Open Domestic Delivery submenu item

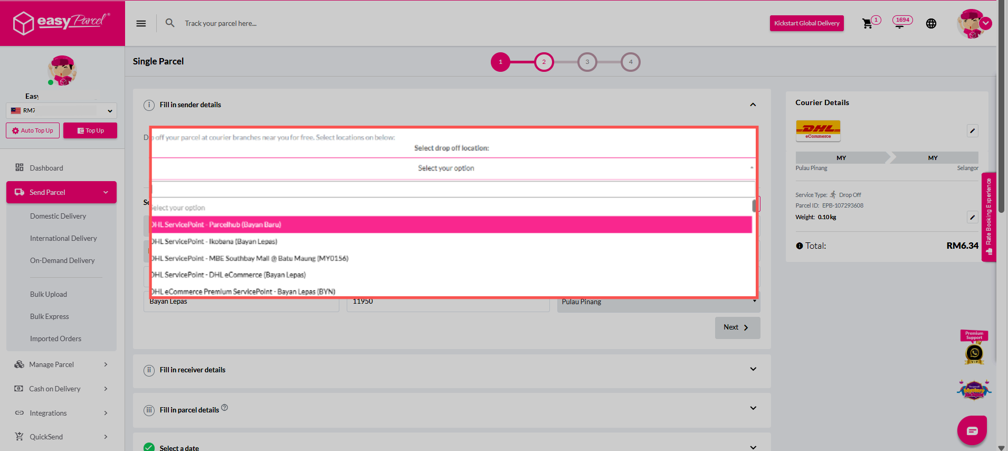point(58,216)
